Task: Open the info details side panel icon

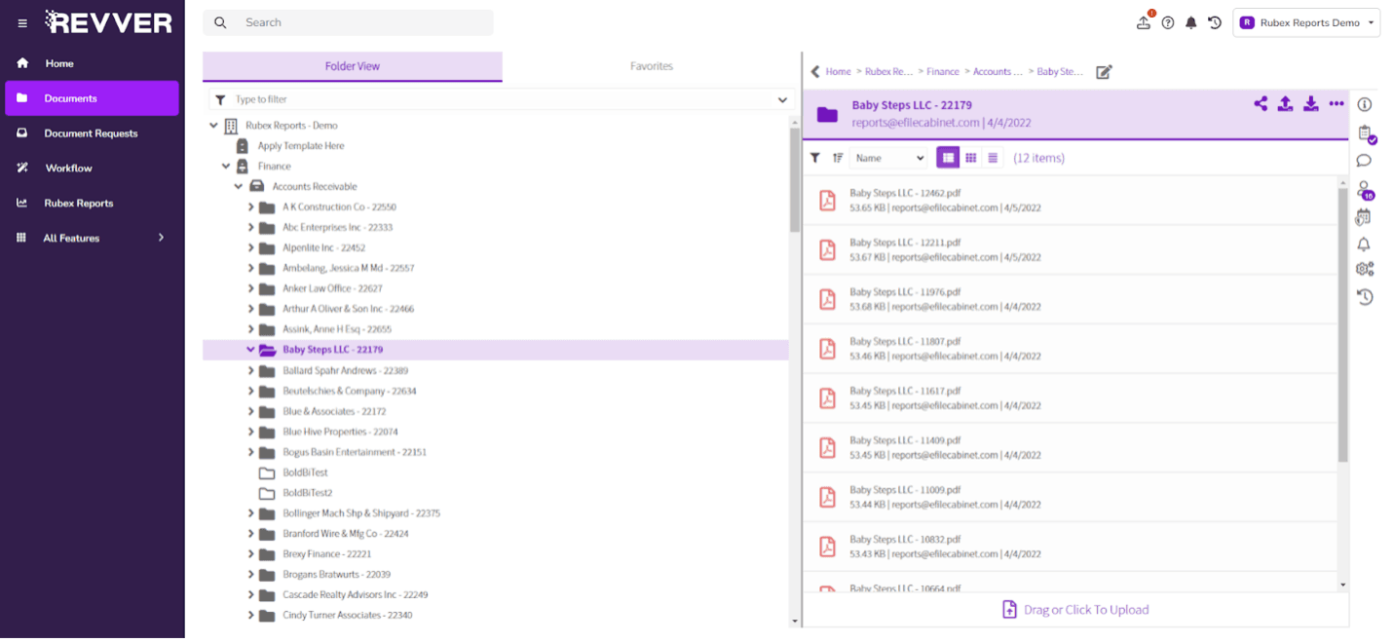Action: 1364,104
